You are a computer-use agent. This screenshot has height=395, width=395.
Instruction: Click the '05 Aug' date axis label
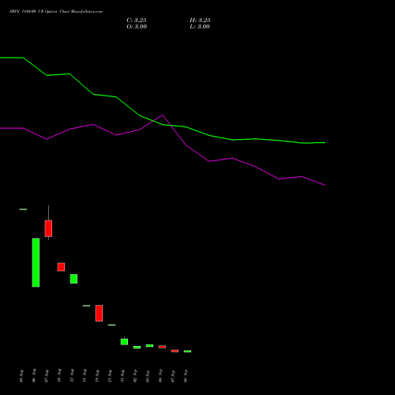coord(21,376)
